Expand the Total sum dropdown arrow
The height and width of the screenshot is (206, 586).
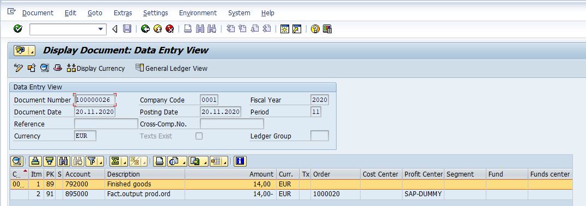click(125, 161)
